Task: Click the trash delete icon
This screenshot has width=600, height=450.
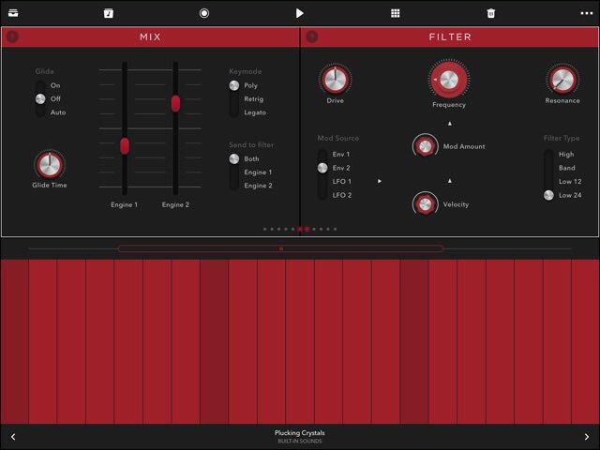Action: (490, 13)
